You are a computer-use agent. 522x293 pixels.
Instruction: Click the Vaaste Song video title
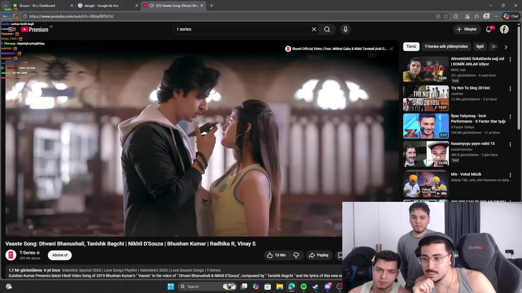coord(130,244)
